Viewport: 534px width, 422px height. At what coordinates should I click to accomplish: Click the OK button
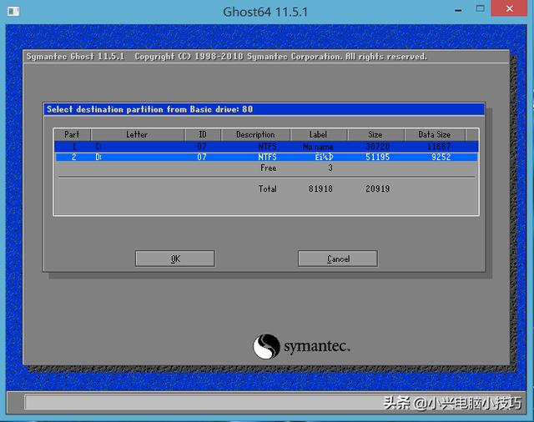(x=175, y=259)
